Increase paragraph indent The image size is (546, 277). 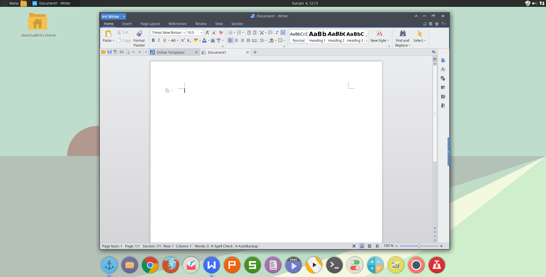pyautogui.click(x=255, y=33)
